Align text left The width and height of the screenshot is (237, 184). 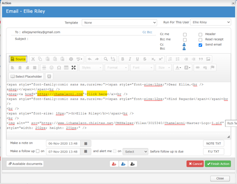pyautogui.click(x=12, y=68)
